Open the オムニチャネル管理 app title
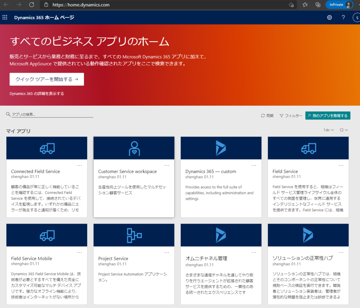 (206, 258)
